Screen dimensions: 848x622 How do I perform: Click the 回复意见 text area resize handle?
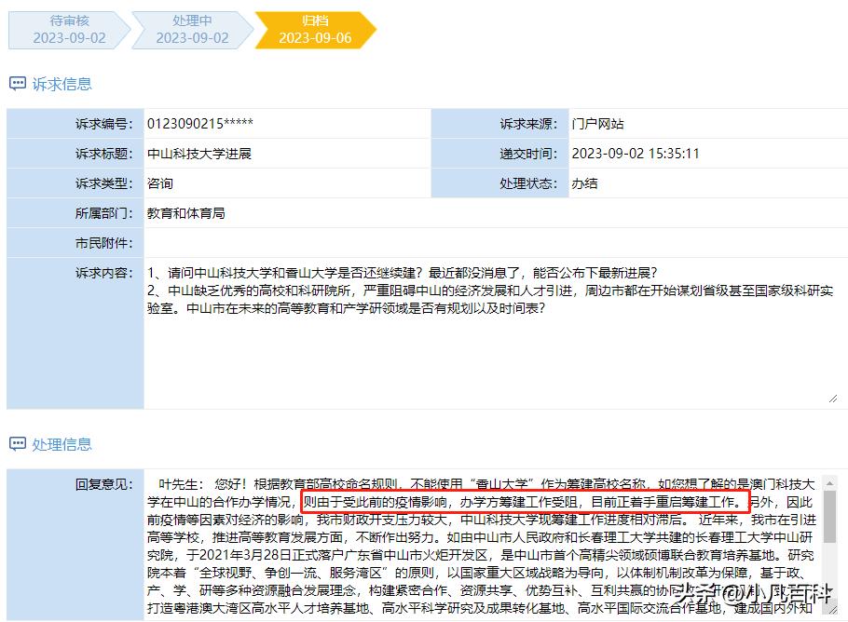[832, 615]
